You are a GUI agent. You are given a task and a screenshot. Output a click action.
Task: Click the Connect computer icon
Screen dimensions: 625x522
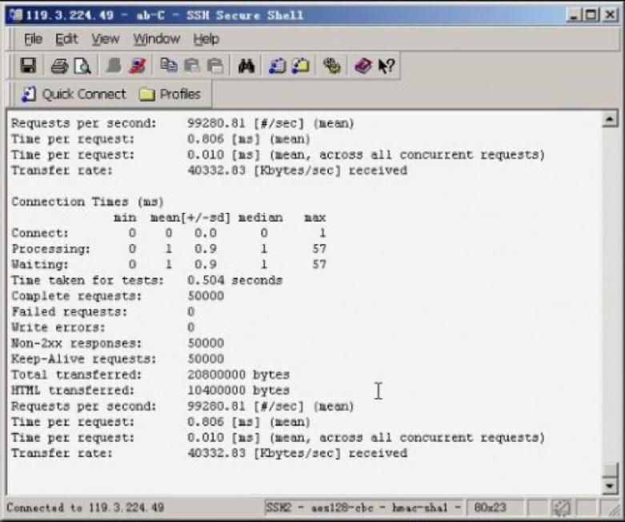pyautogui.click(x=114, y=66)
